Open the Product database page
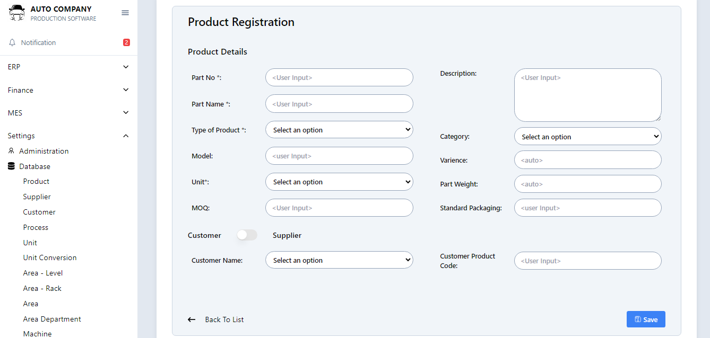The width and height of the screenshot is (710, 338). [x=36, y=181]
